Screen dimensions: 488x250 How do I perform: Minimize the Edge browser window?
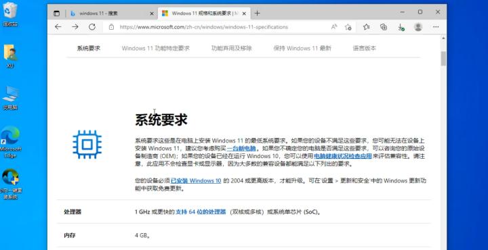[x=403, y=12]
